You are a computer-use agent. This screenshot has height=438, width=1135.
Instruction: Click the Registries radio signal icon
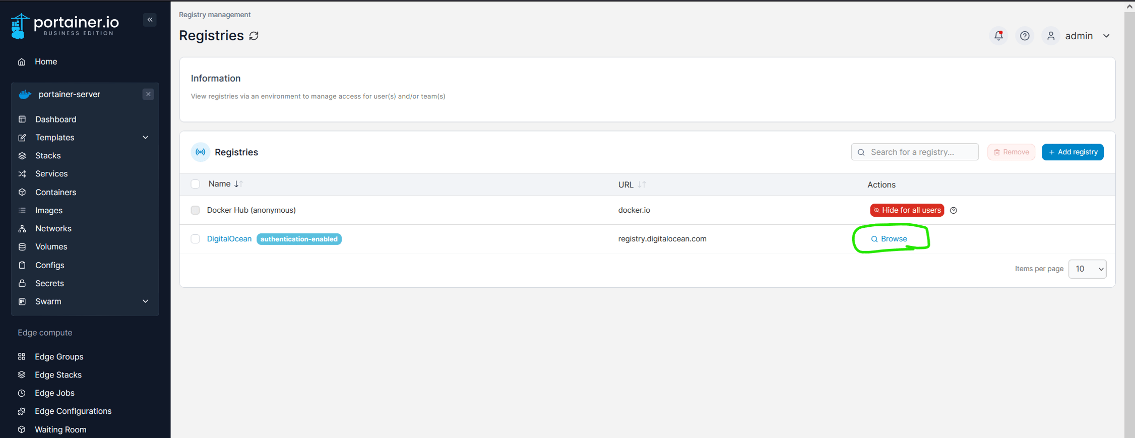[x=201, y=152]
